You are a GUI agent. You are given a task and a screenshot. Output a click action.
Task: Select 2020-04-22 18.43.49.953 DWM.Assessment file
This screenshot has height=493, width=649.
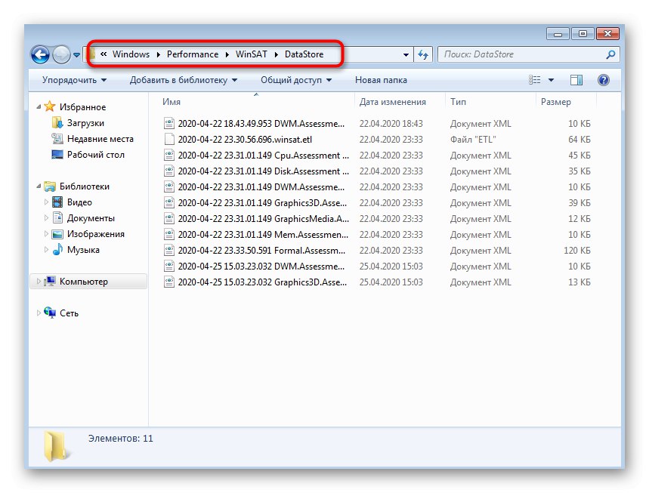pyautogui.click(x=261, y=123)
